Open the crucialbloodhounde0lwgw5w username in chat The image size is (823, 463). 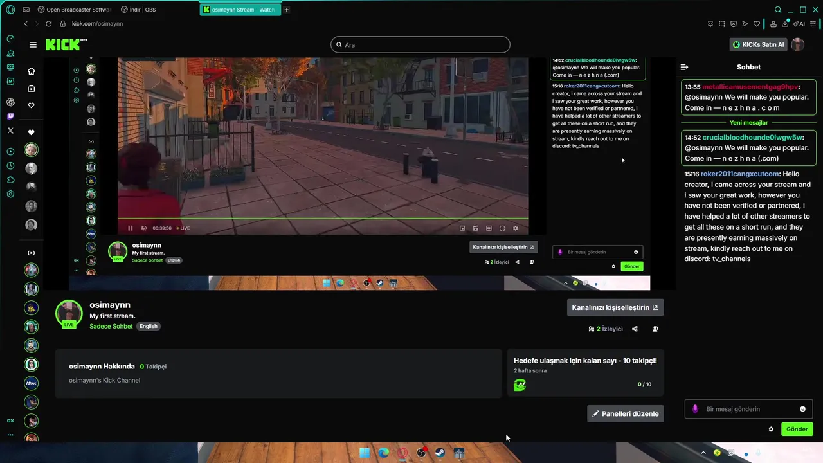tap(752, 137)
